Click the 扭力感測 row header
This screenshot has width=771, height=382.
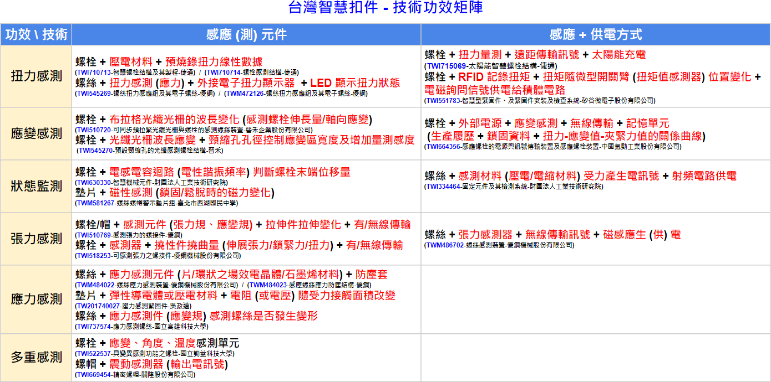[x=36, y=76]
